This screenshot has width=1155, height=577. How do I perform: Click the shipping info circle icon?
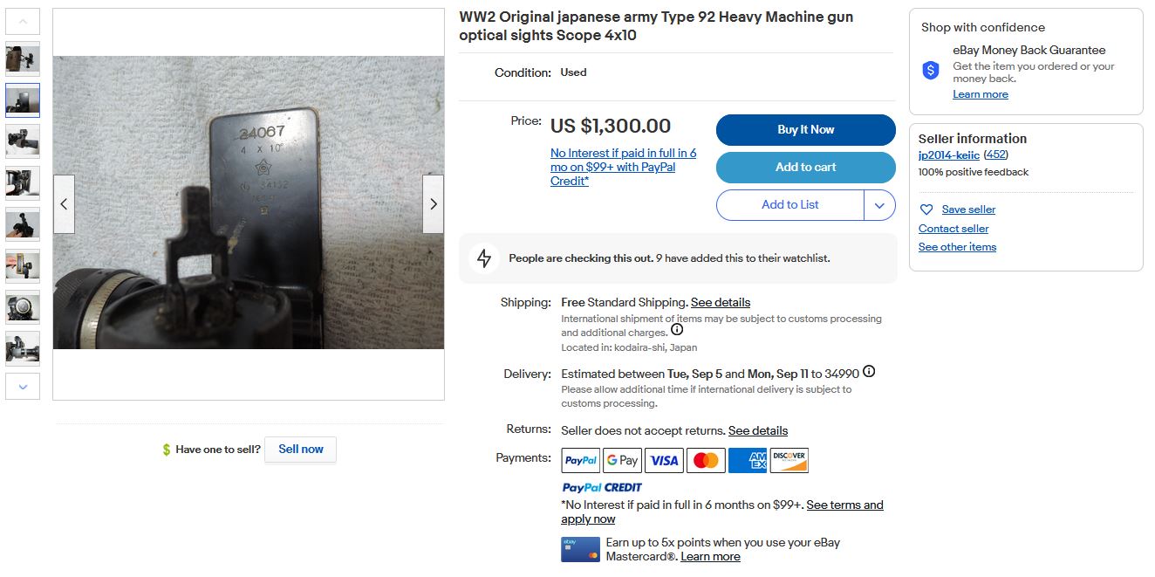pyautogui.click(x=677, y=330)
